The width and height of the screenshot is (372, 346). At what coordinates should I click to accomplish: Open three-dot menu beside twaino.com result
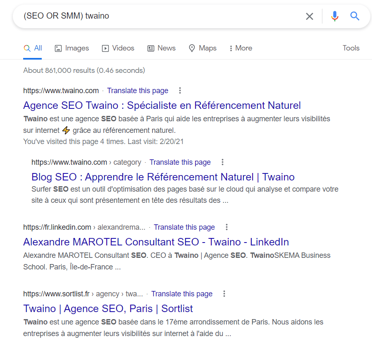[180, 91]
